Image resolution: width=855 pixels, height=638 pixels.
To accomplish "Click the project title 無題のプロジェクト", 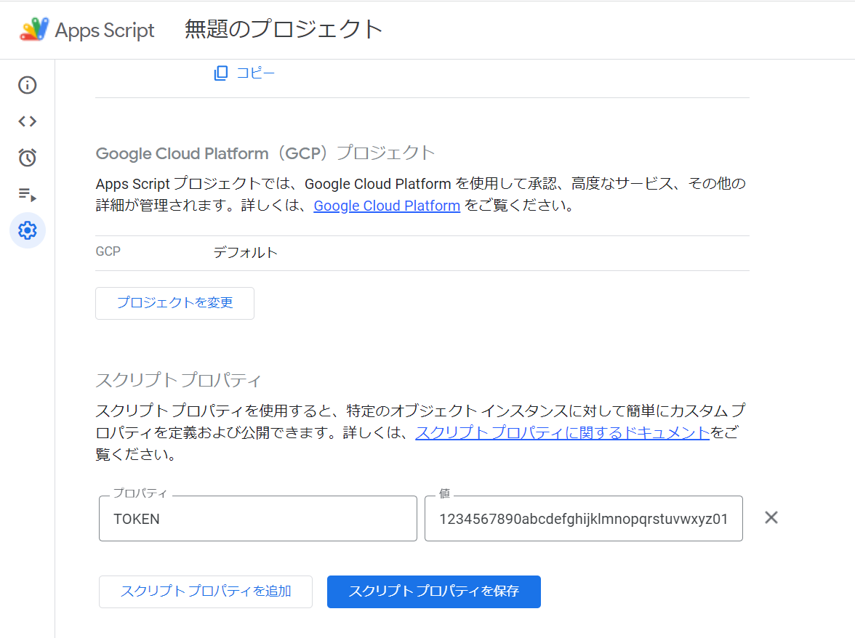I will tap(284, 29).
